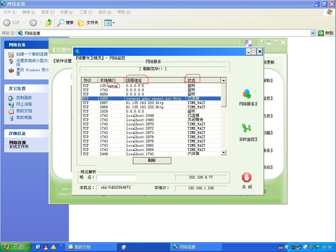Select the row with local port 2867
The width and height of the screenshot is (336, 252).
(152, 103)
